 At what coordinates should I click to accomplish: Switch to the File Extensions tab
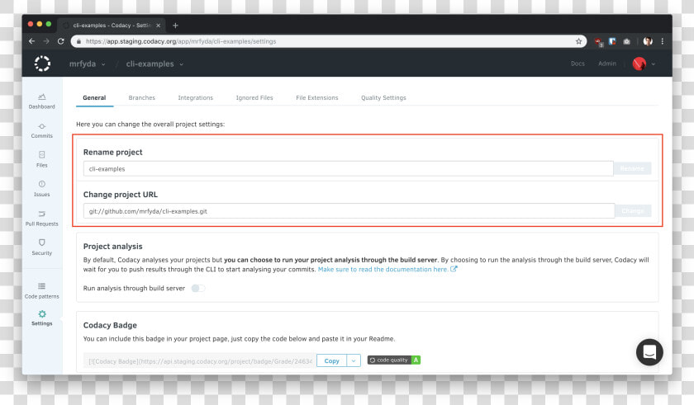point(317,97)
